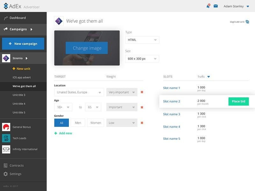Click the Campaigns megaphone icon

point(5,29)
